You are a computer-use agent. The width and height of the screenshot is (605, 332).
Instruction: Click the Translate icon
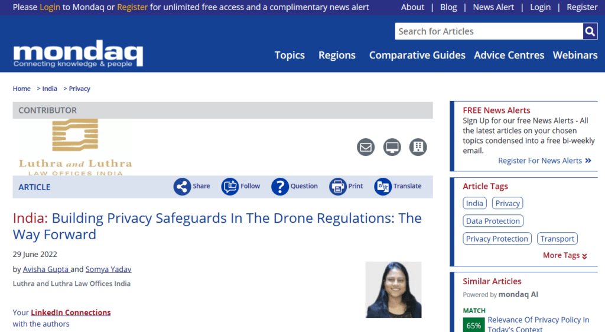point(383,187)
